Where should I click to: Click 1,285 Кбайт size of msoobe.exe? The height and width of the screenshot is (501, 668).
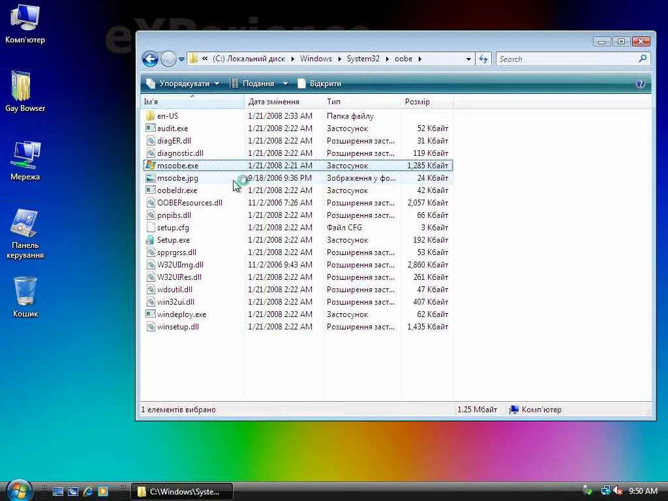[427, 165]
